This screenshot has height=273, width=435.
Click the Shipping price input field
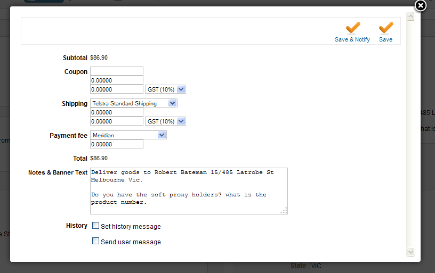click(117, 112)
